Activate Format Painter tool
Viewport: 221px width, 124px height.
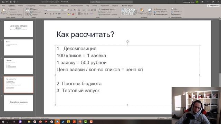pyautogui.click(x=15, y=14)
